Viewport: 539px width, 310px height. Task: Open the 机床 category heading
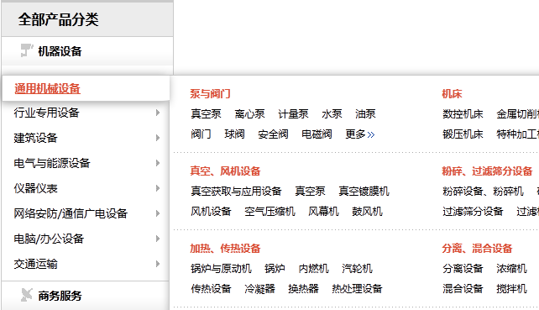click(452, 93)
